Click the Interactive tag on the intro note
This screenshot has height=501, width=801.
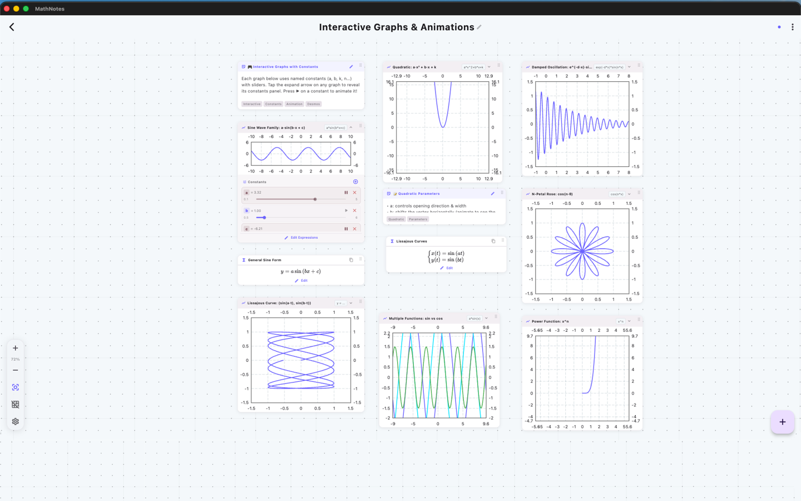(x=251, y=104)
